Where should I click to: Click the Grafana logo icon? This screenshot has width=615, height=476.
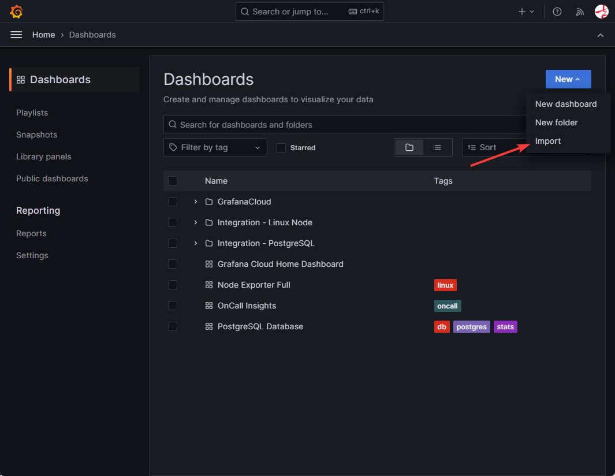pyautogui.click(x=16, y=12)
